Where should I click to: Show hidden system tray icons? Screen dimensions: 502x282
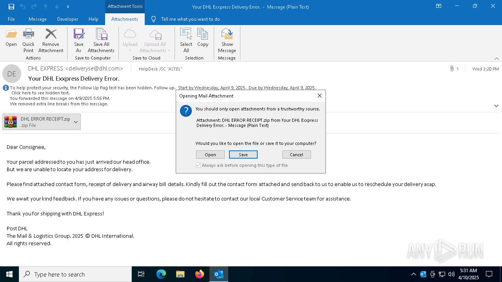tap(413, 274)
